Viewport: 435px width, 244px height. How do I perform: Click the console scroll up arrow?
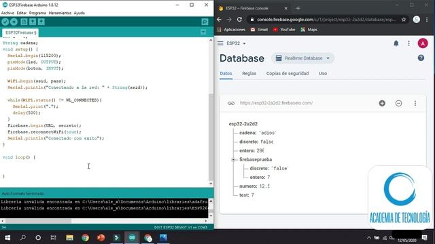coord(211,201)
